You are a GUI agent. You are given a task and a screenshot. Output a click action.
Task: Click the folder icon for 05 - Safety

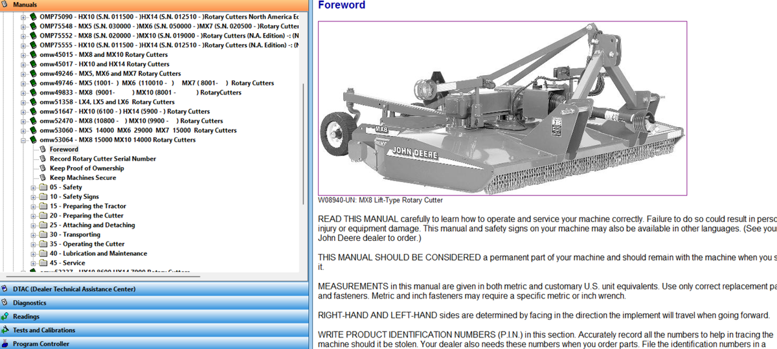[43, 187]
